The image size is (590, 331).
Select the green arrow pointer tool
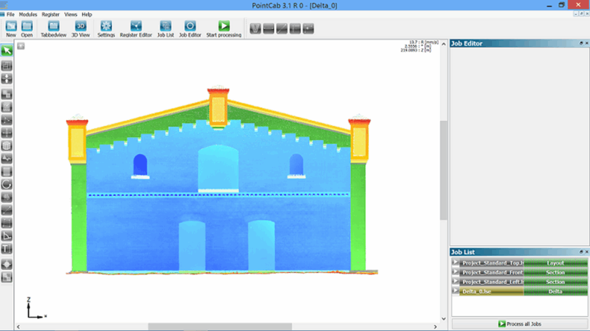tap(7, 51)
